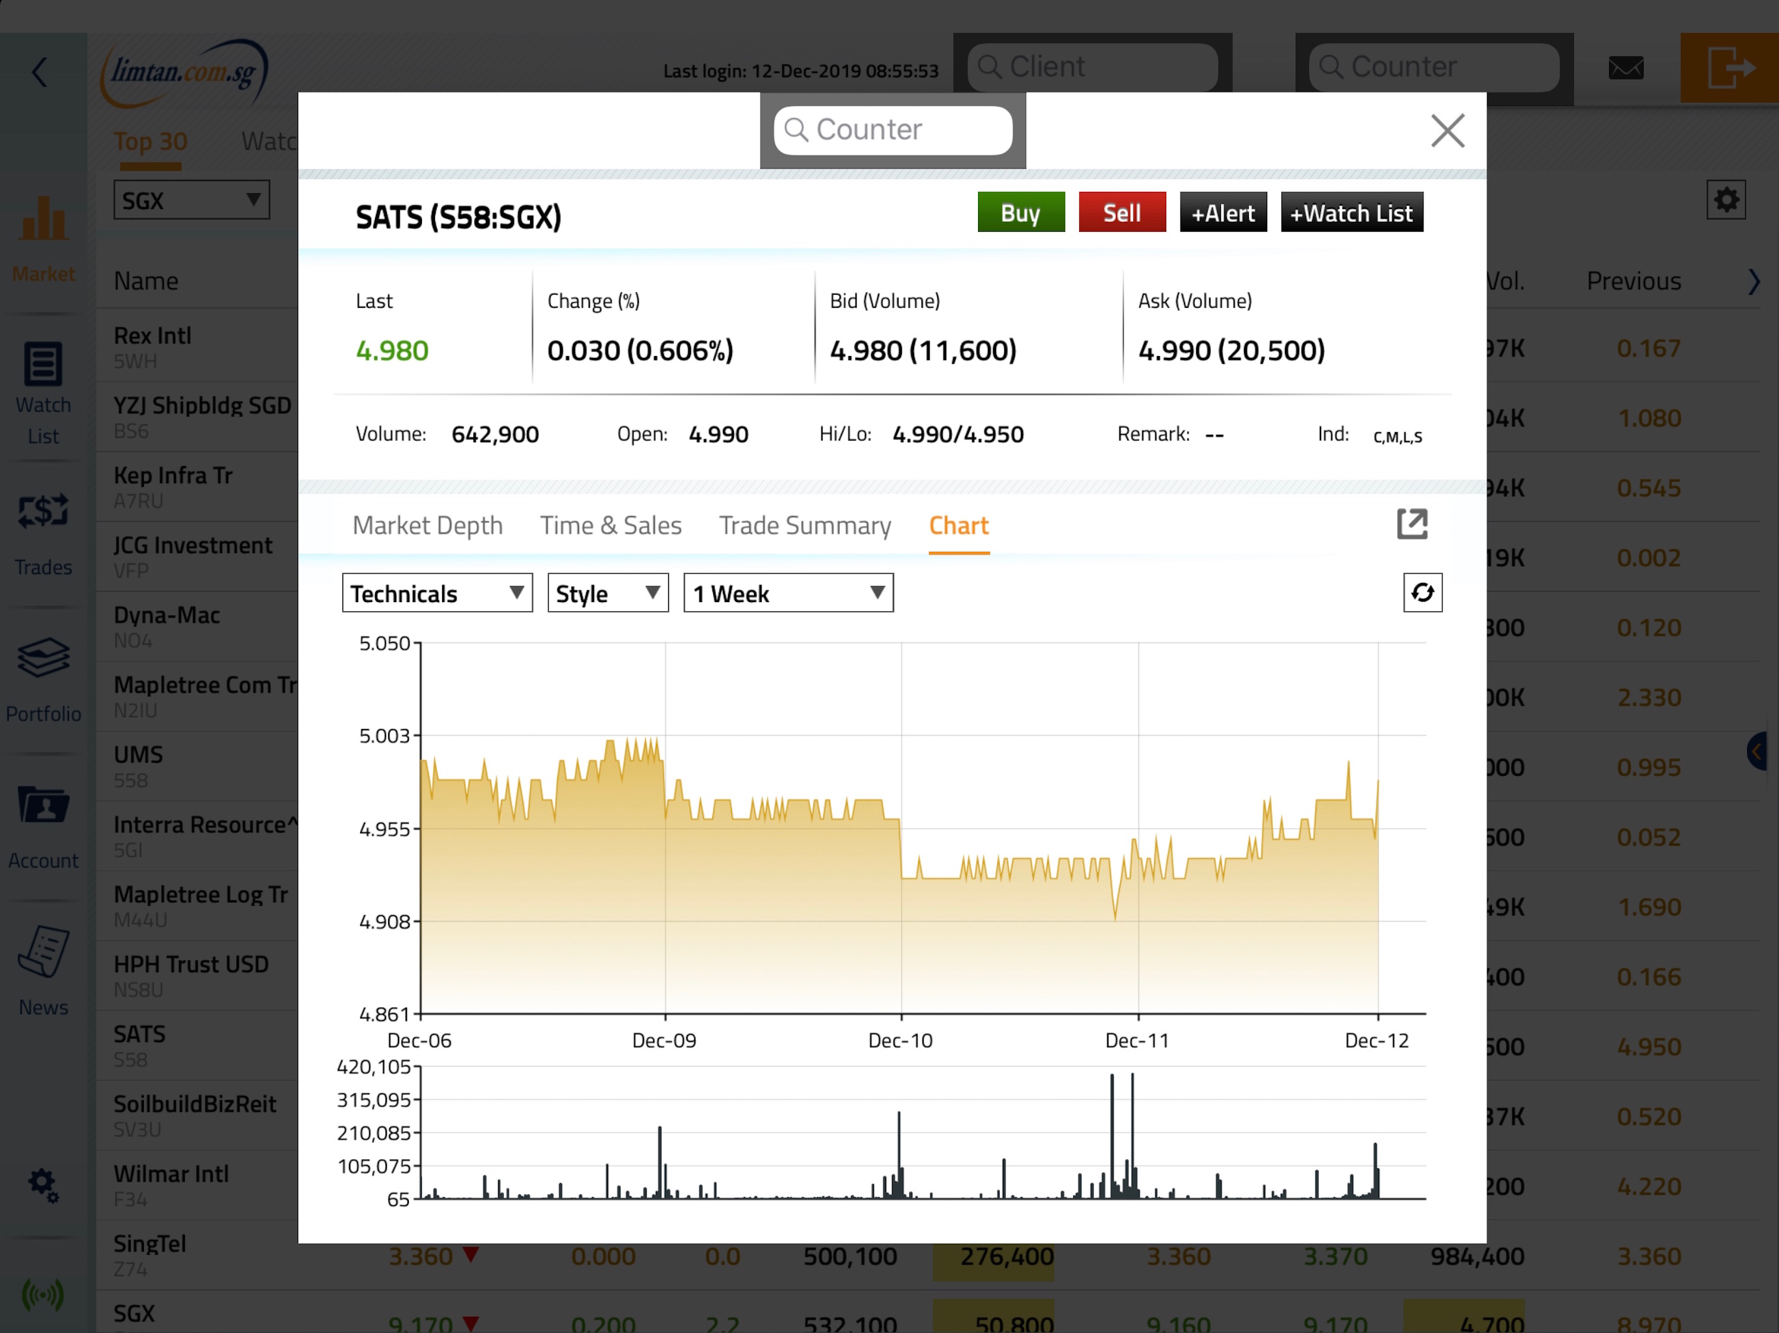Viewport: 1779px width, 1333px height.
Task: Click the green Buy button
Action: coord(1022,212)
